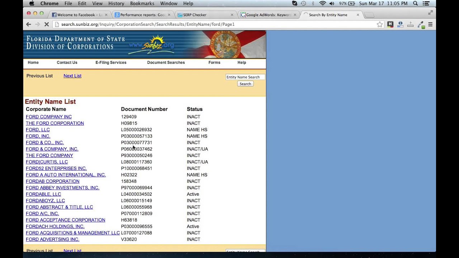This screenshot has width=459, height=258.
Task: Open Forms navigation item
Action: coord(214,62)
